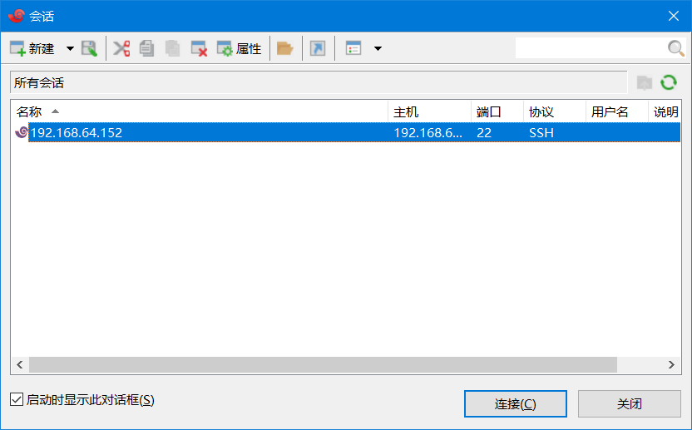This screenshot has width=692, height=430.
Task: Click the session search input field
Action: tap(591, 47)
